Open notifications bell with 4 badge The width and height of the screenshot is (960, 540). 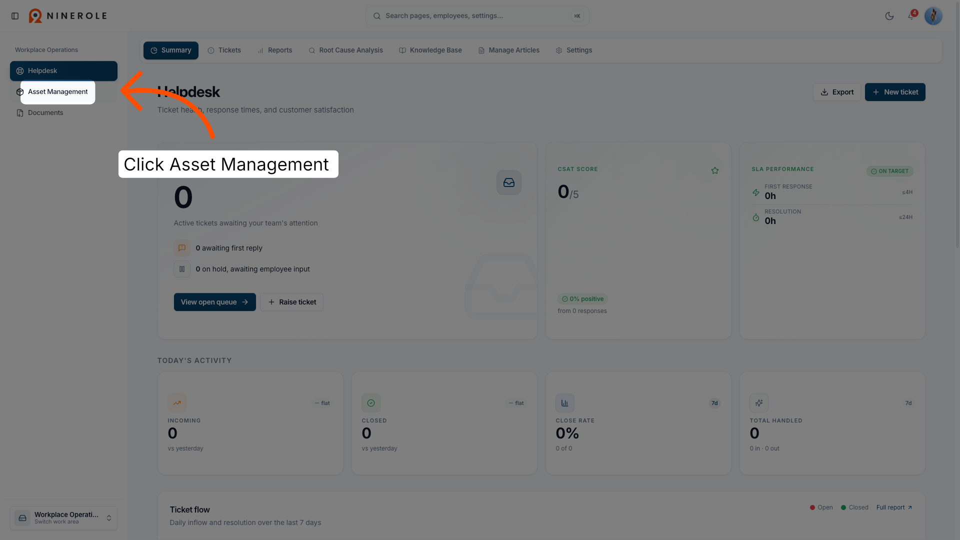pos(911,16)
